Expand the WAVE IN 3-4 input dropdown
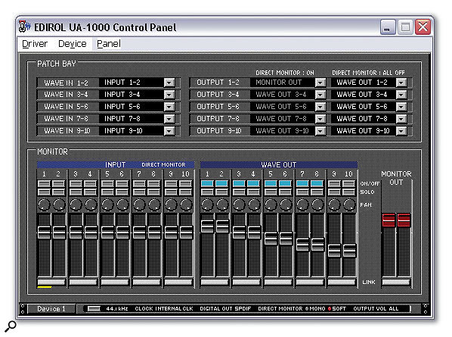 pyautogui.click(x=169, y=95)
